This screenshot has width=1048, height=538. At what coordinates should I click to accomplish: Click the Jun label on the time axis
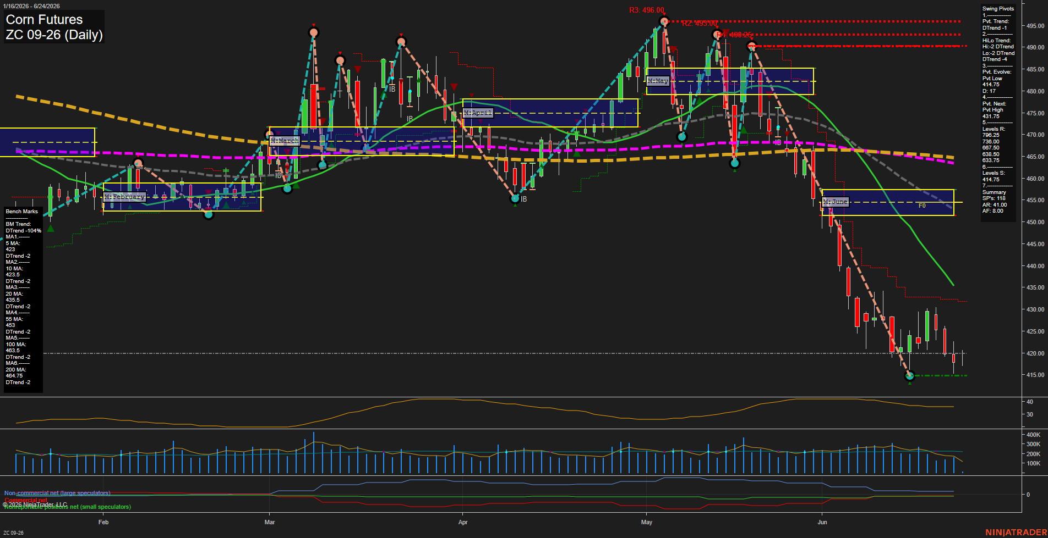point(822,522)
